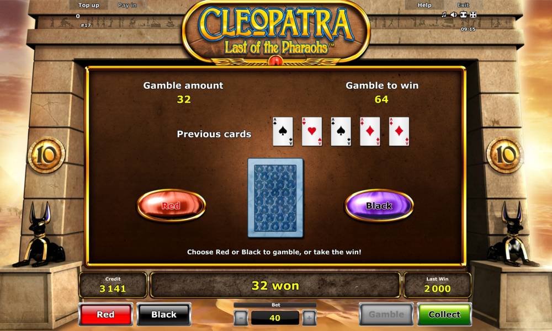Click the green Collect button
The height and width of the screenshot is (331, 552).
click(444, 314)
